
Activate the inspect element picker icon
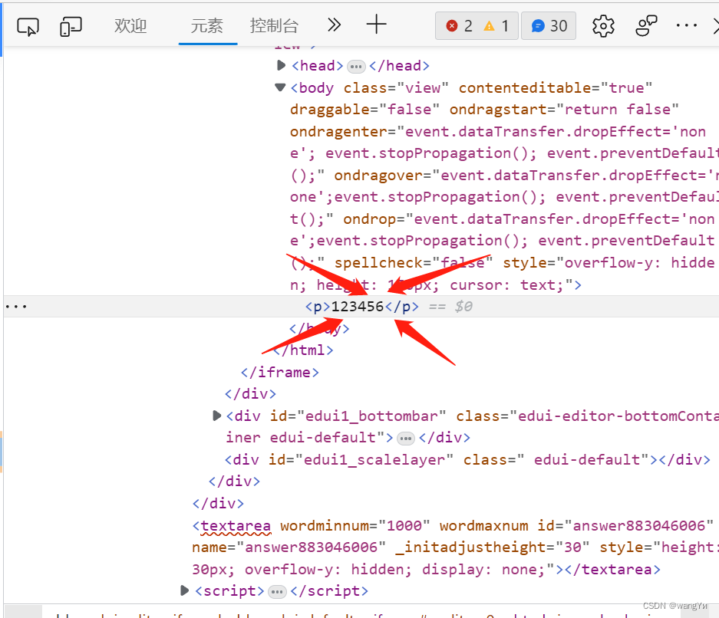(x=28, y=27)
